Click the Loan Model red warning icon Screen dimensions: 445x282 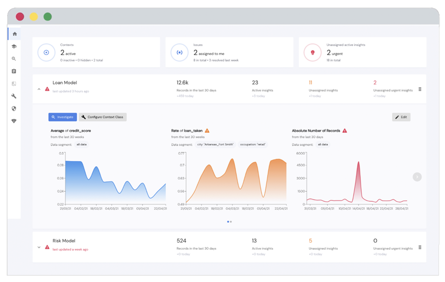point(47,89)
